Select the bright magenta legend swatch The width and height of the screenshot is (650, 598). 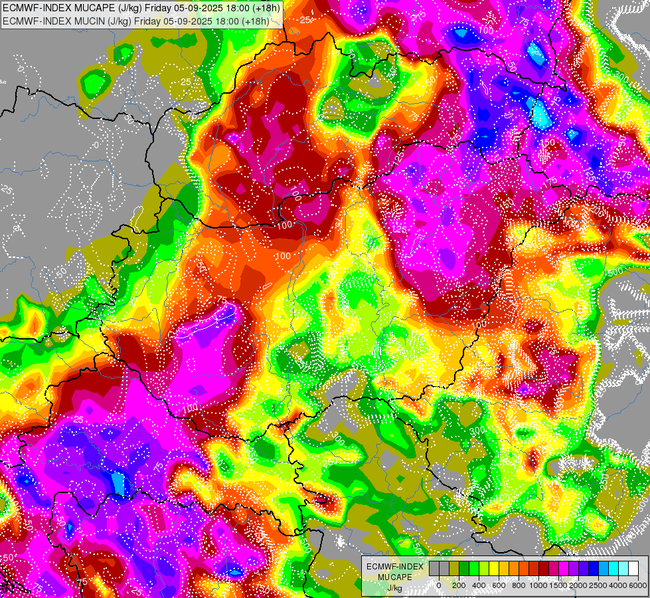click(x=564, y=568)
